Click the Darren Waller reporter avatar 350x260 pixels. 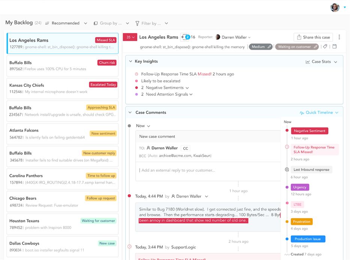pyautogui.click(x=218, y=37)
